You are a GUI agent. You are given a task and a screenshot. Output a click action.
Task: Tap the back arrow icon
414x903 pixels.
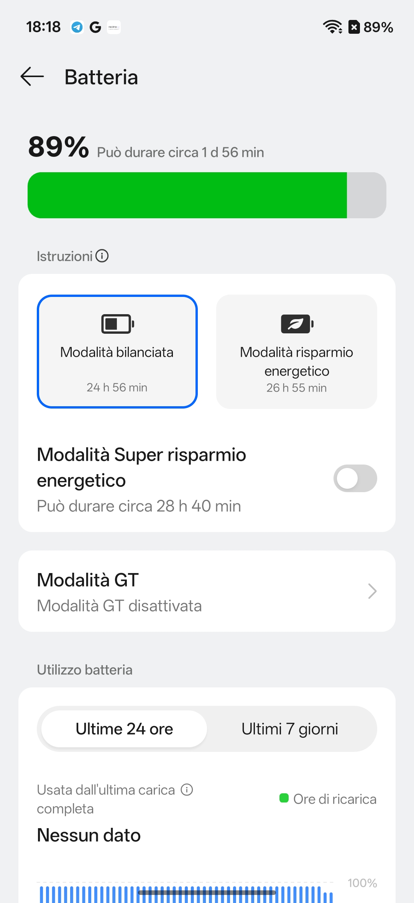[x=32, y=77]
